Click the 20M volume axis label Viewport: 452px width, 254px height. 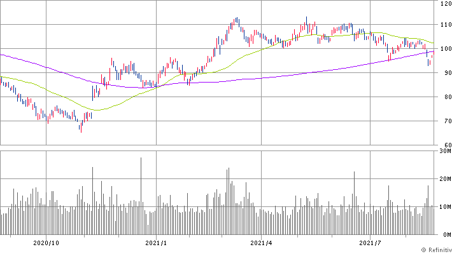point(446,179)
